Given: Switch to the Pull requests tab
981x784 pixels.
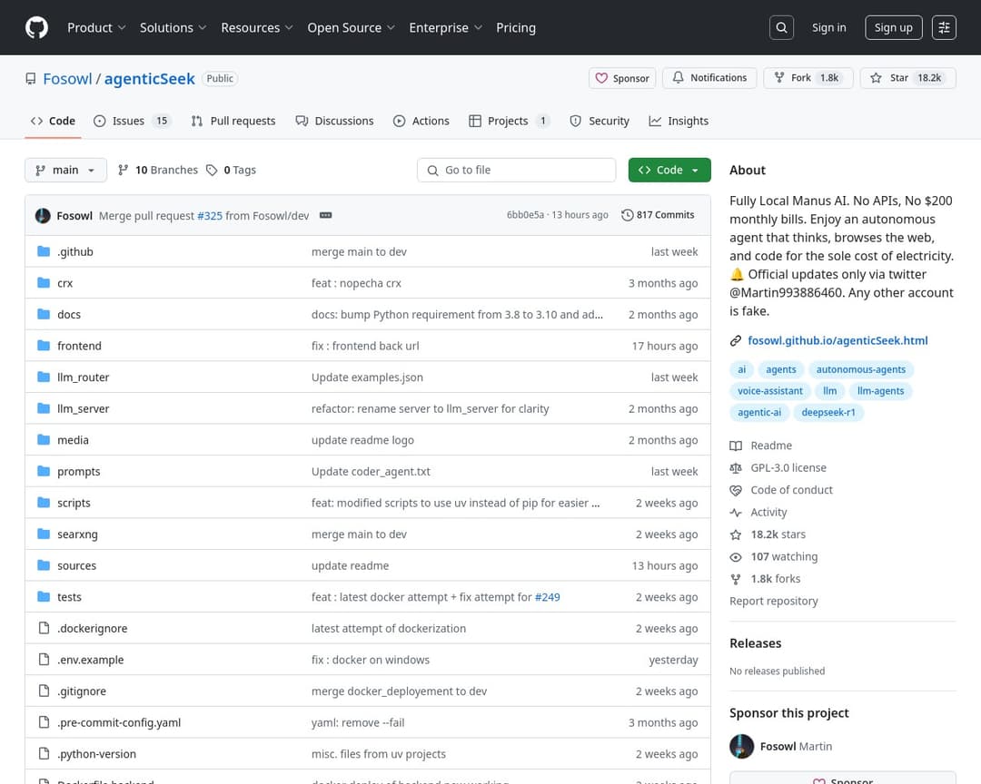Looking at the screenshot, I should pos(233,122).
